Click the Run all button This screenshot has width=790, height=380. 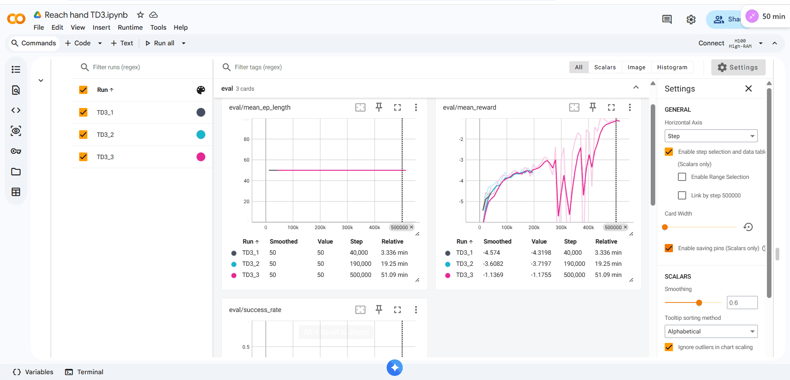pos(160,43)
